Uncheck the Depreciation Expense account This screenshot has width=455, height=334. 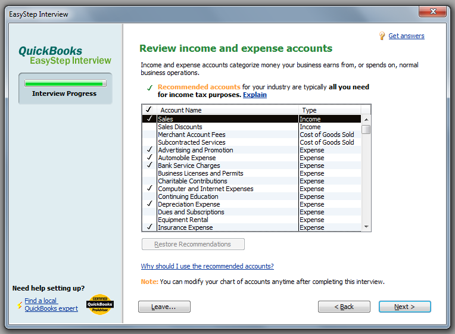click(149, 204)
